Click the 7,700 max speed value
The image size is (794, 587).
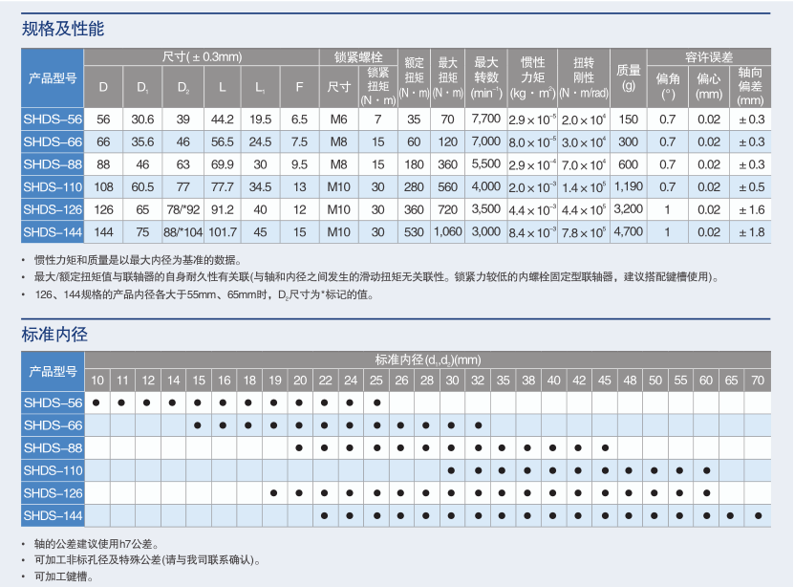(486, 120)
